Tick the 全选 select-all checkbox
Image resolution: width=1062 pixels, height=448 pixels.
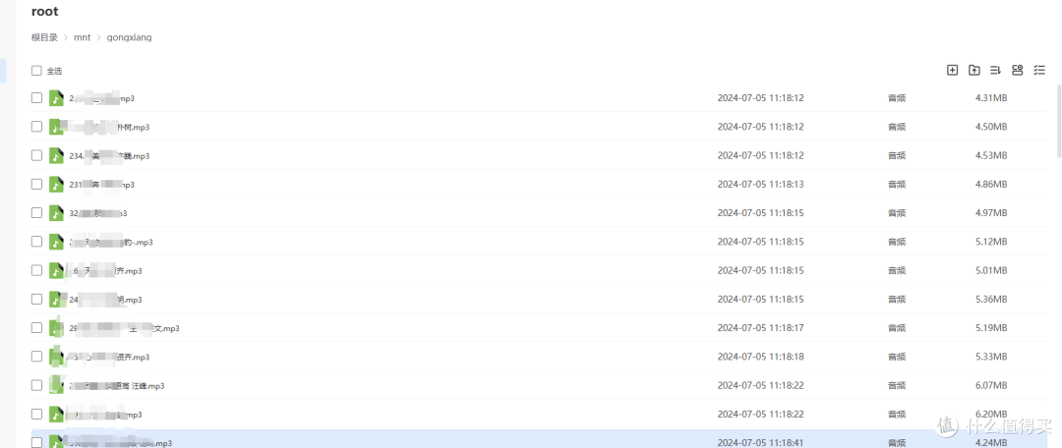point(36,71)
